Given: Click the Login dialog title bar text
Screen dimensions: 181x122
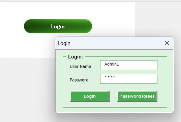Looking at the screenshot, I should point(64,43).
